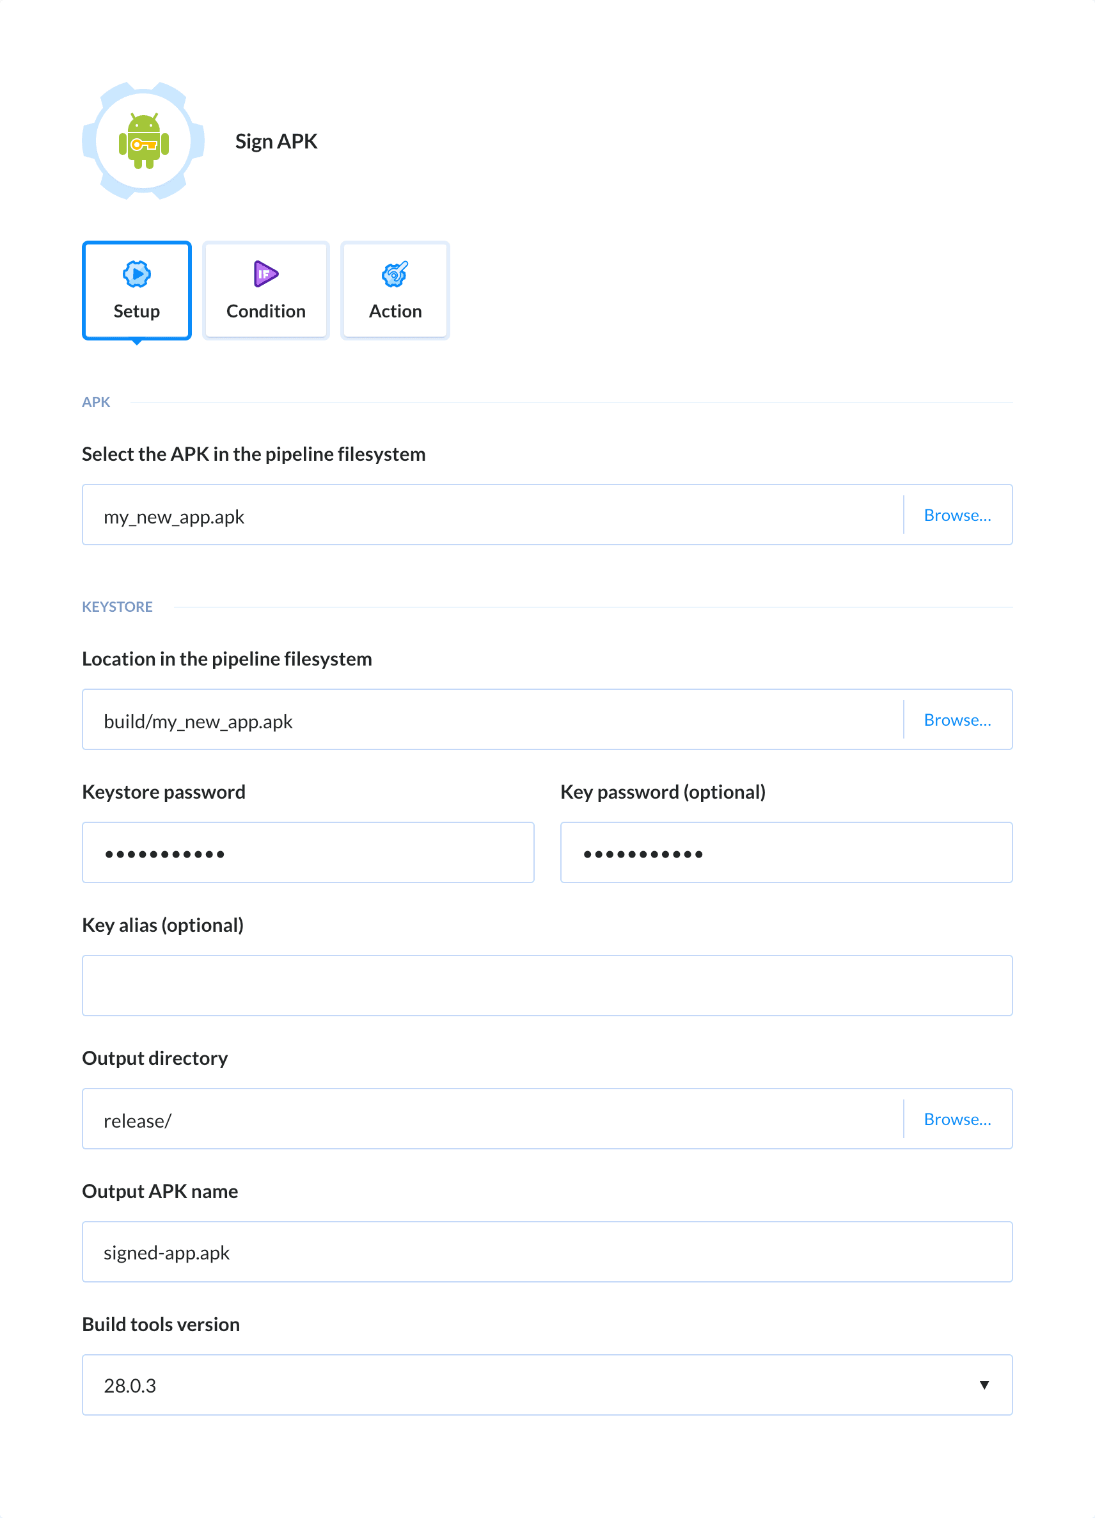Viewport: 1095px width, 1518px height.
Task: Browse for the APK file
Action: click(x=957, y=515)
